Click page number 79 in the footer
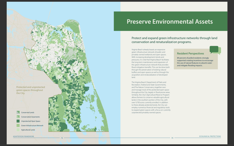This screenshot has height=146, width=234. click(172, 138)
